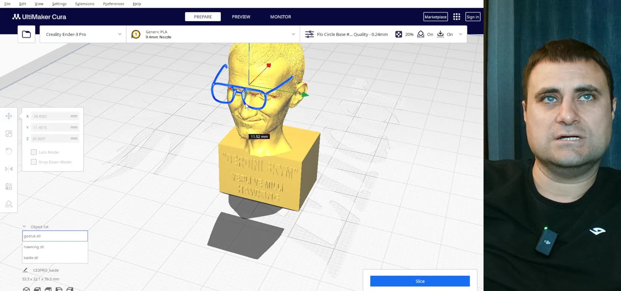Click the X position input field
The image size is (621, 291).
[54, 116]
